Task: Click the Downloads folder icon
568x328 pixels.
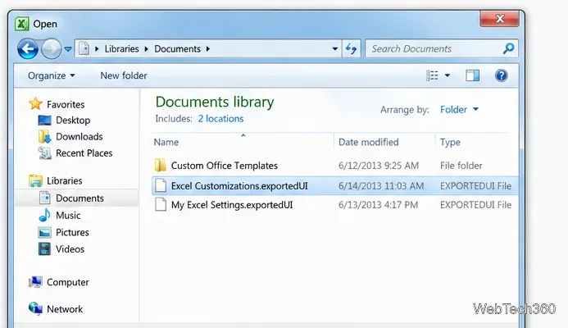Action: click(44, 137)
